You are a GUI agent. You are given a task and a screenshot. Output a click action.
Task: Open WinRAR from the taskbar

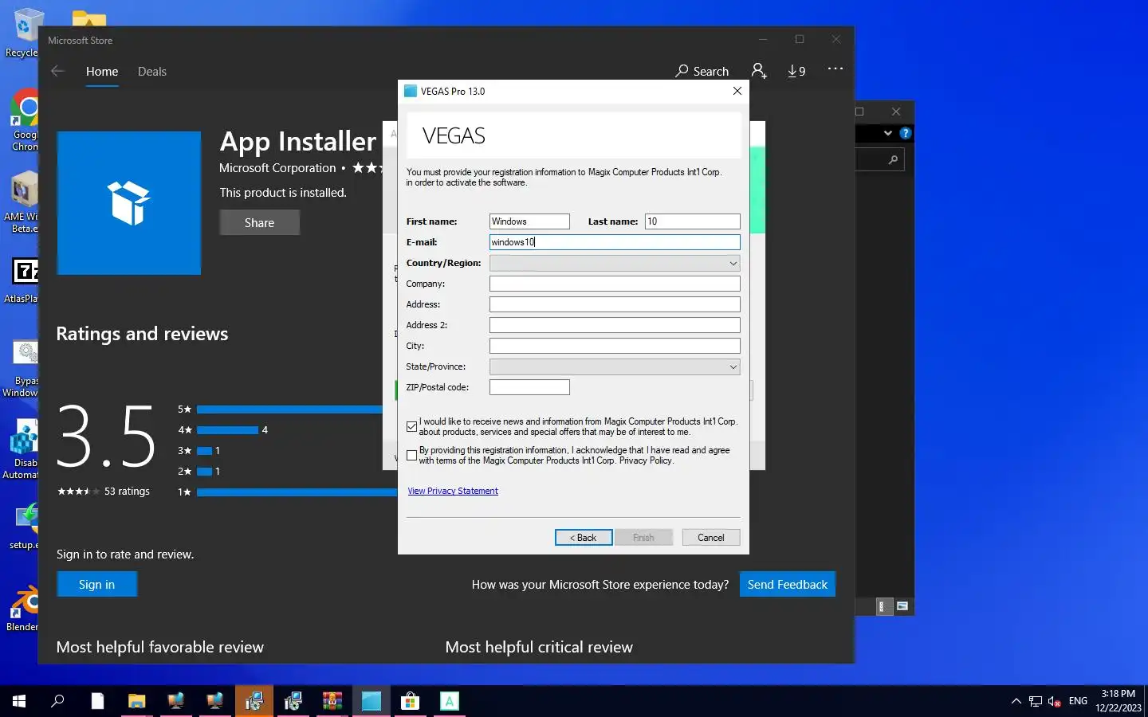pos(332,701)
